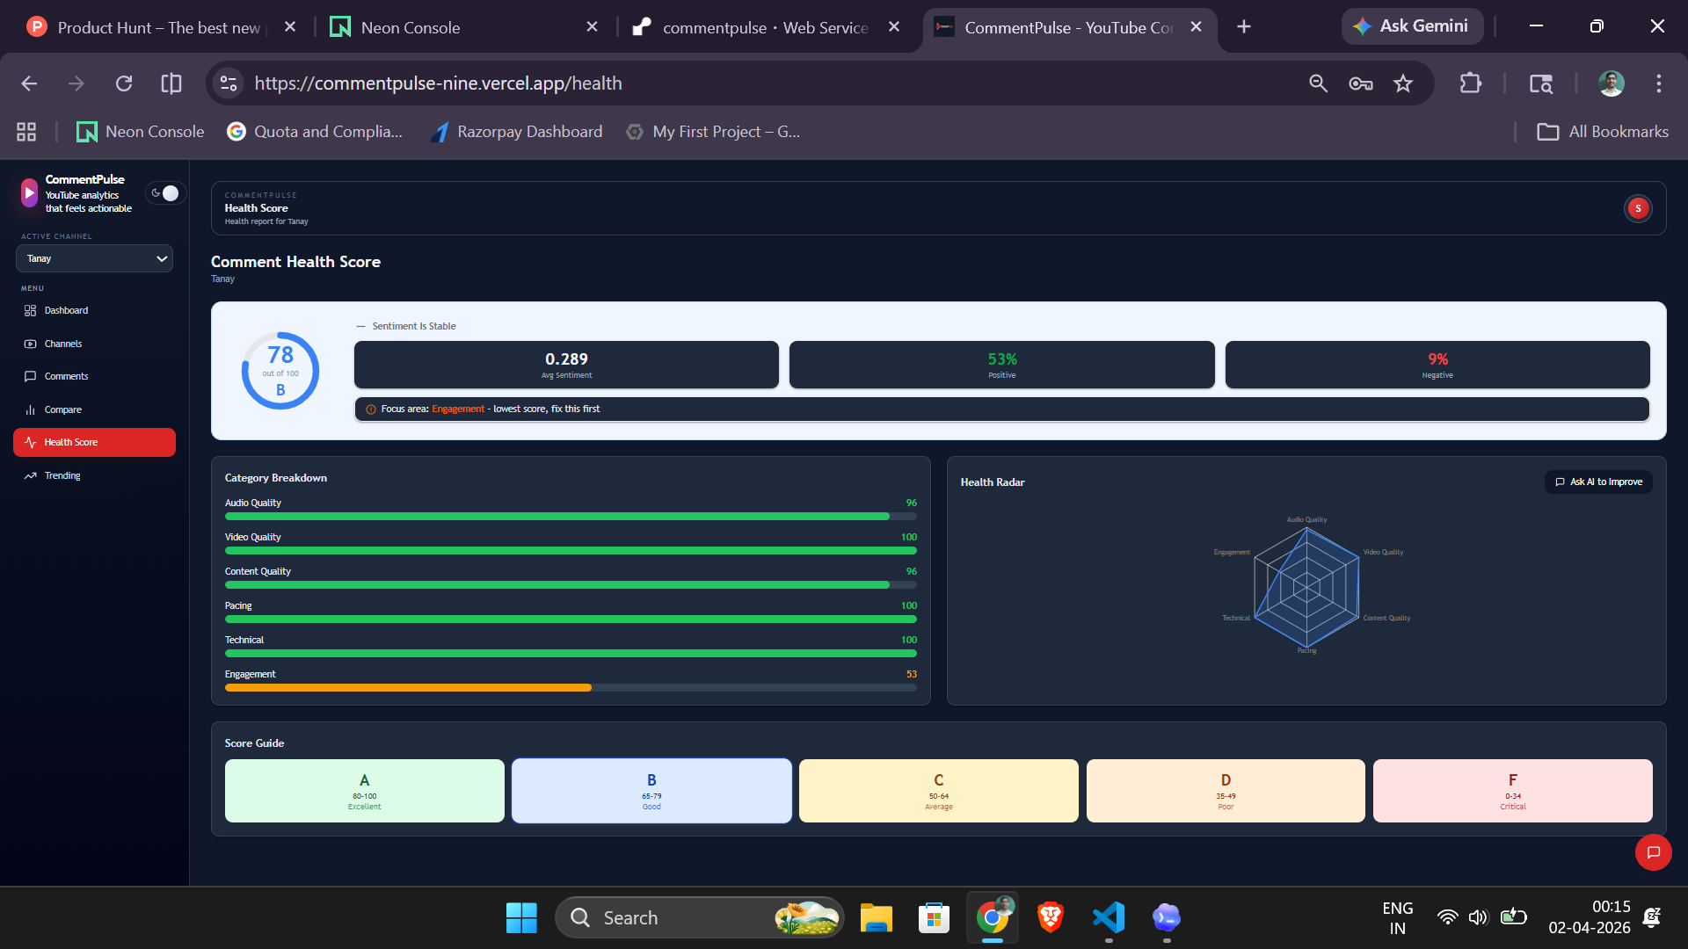The width and height of the screenshot is (1688, 949).
Task: Open the browser extensions puzzle icon
Action: pyautogui.click(x=1470, y=83)
